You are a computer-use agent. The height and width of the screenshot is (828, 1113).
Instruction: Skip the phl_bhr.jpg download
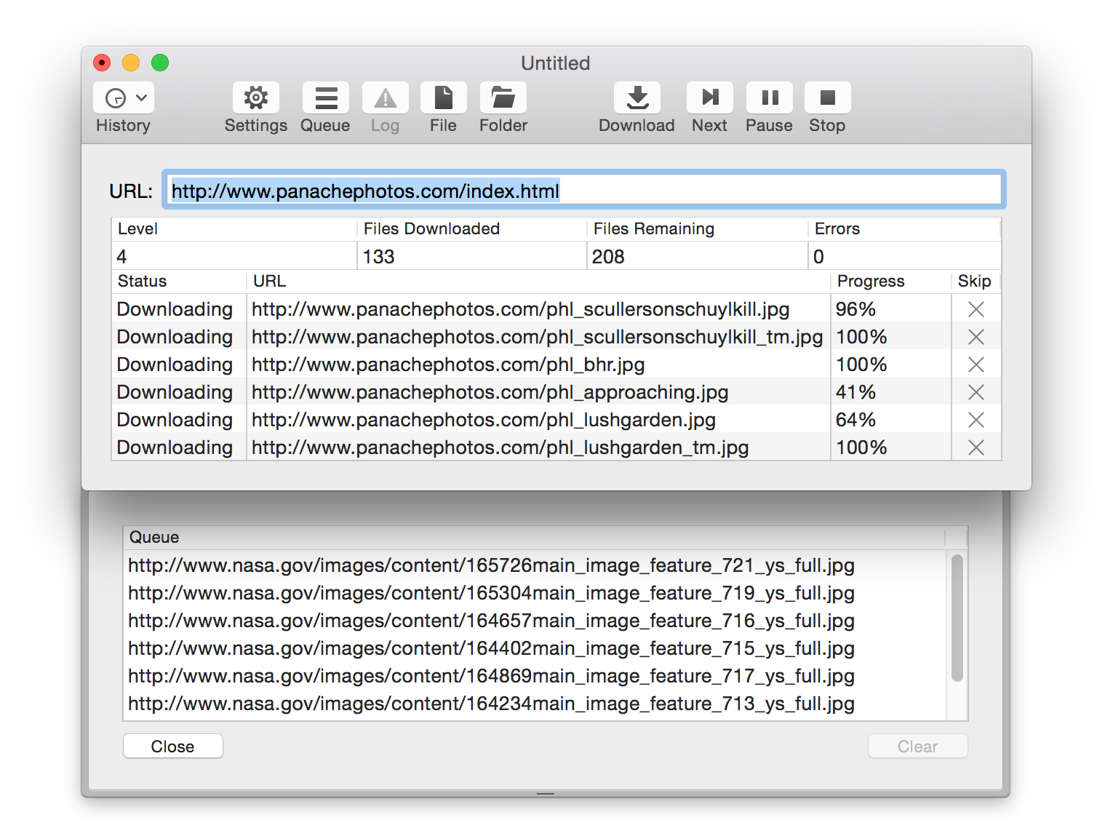[x=976, y=365]
